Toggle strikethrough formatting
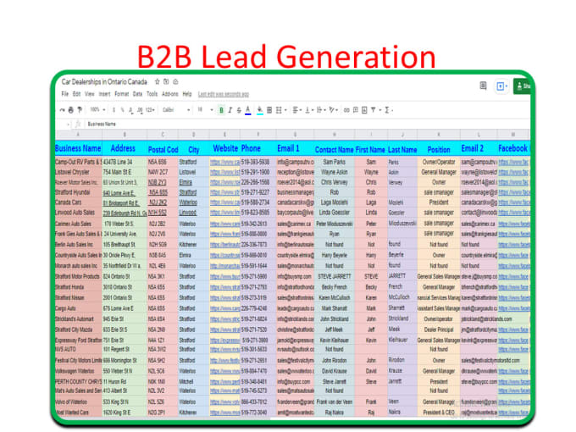Viewport: 576px width, 432px height. (239, 110)
